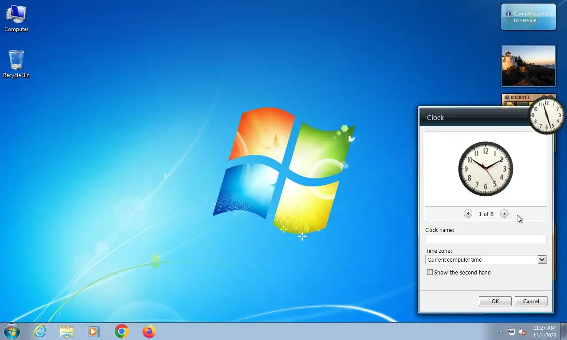
Task: Show the next clock style
Action: [x=504, y=214]
